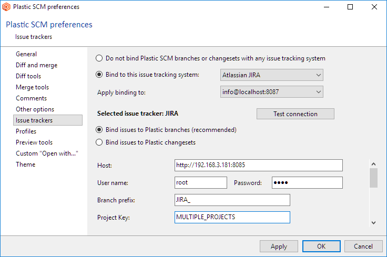Click the vertical scrollbar thumb
The height and width of the screenshot is (257, 387).
pyautogui.click(x=373, y=178)
